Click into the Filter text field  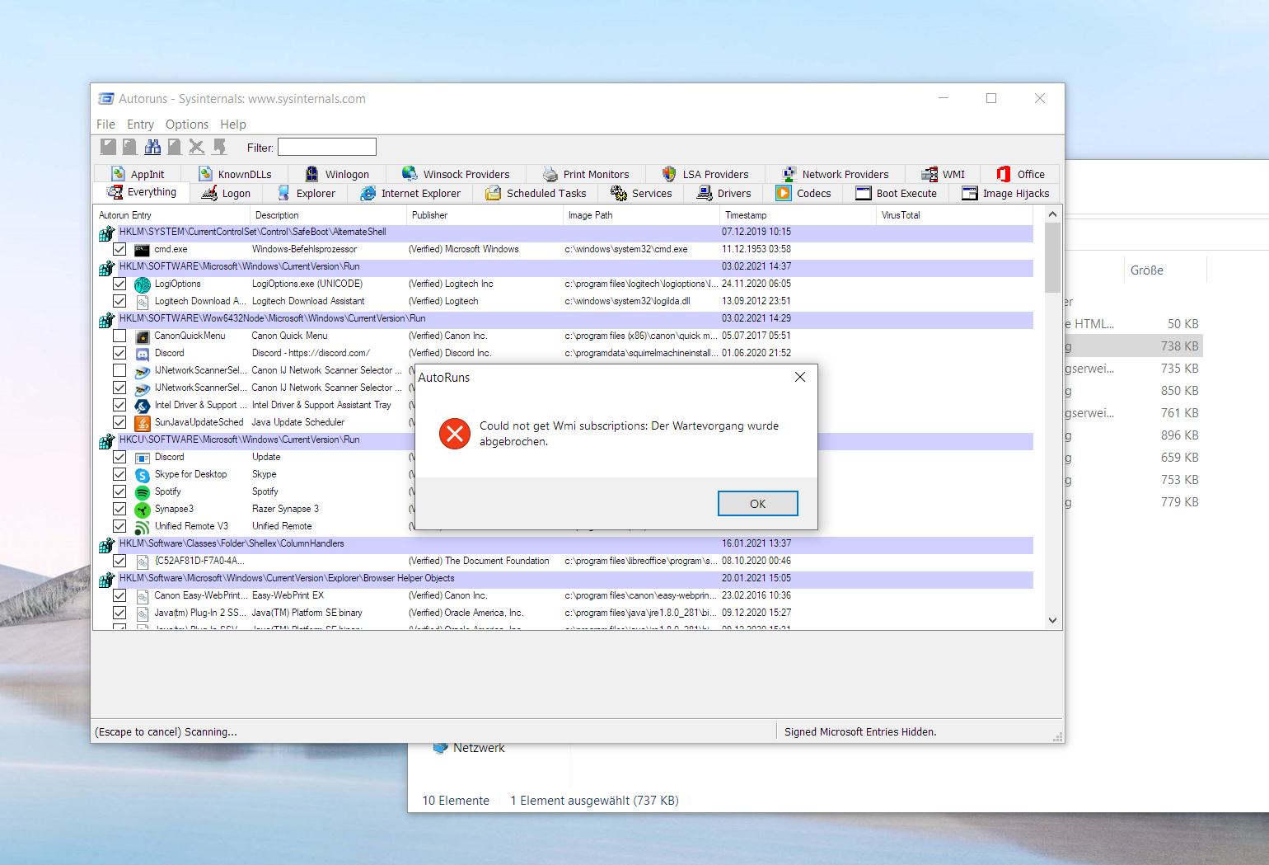click(x=327, y=148)
